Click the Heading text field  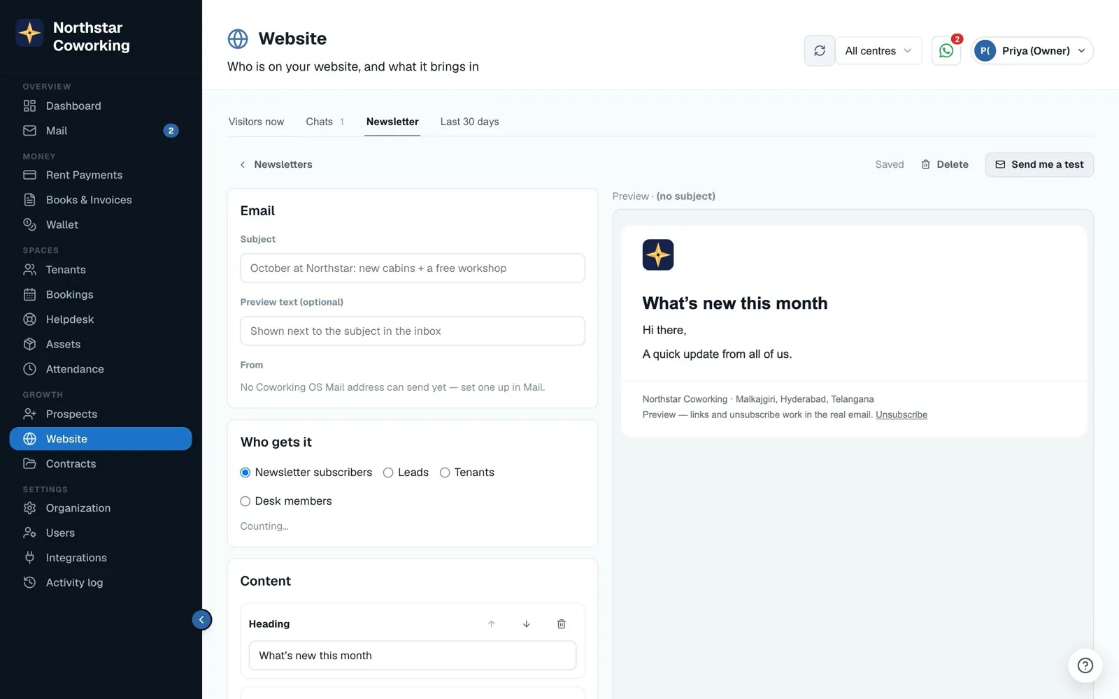[413, 656]
